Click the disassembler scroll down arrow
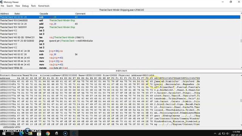This screenshot has height=136, width=242. coord(241,68)
